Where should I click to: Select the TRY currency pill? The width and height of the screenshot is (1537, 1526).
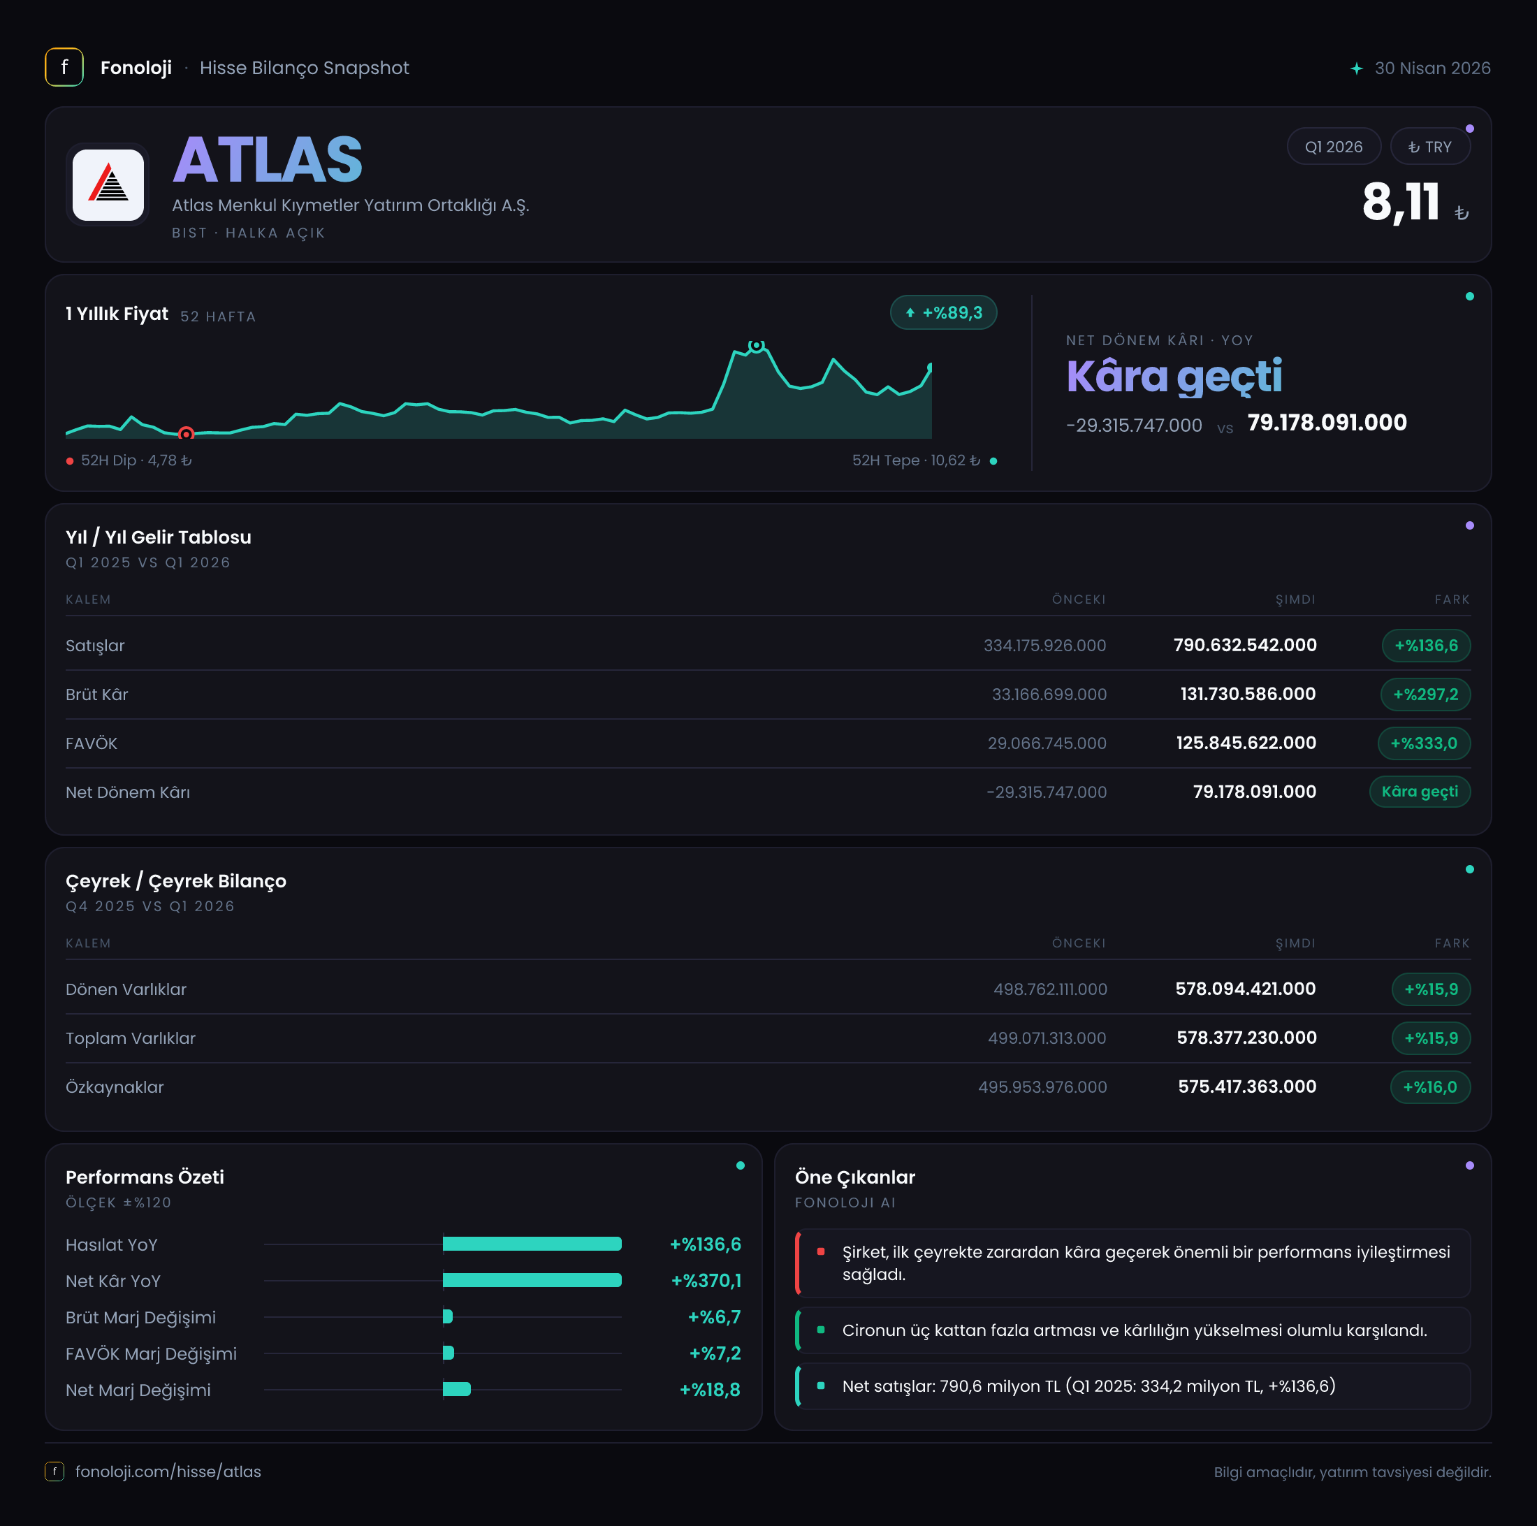(x=1429, y=147)
